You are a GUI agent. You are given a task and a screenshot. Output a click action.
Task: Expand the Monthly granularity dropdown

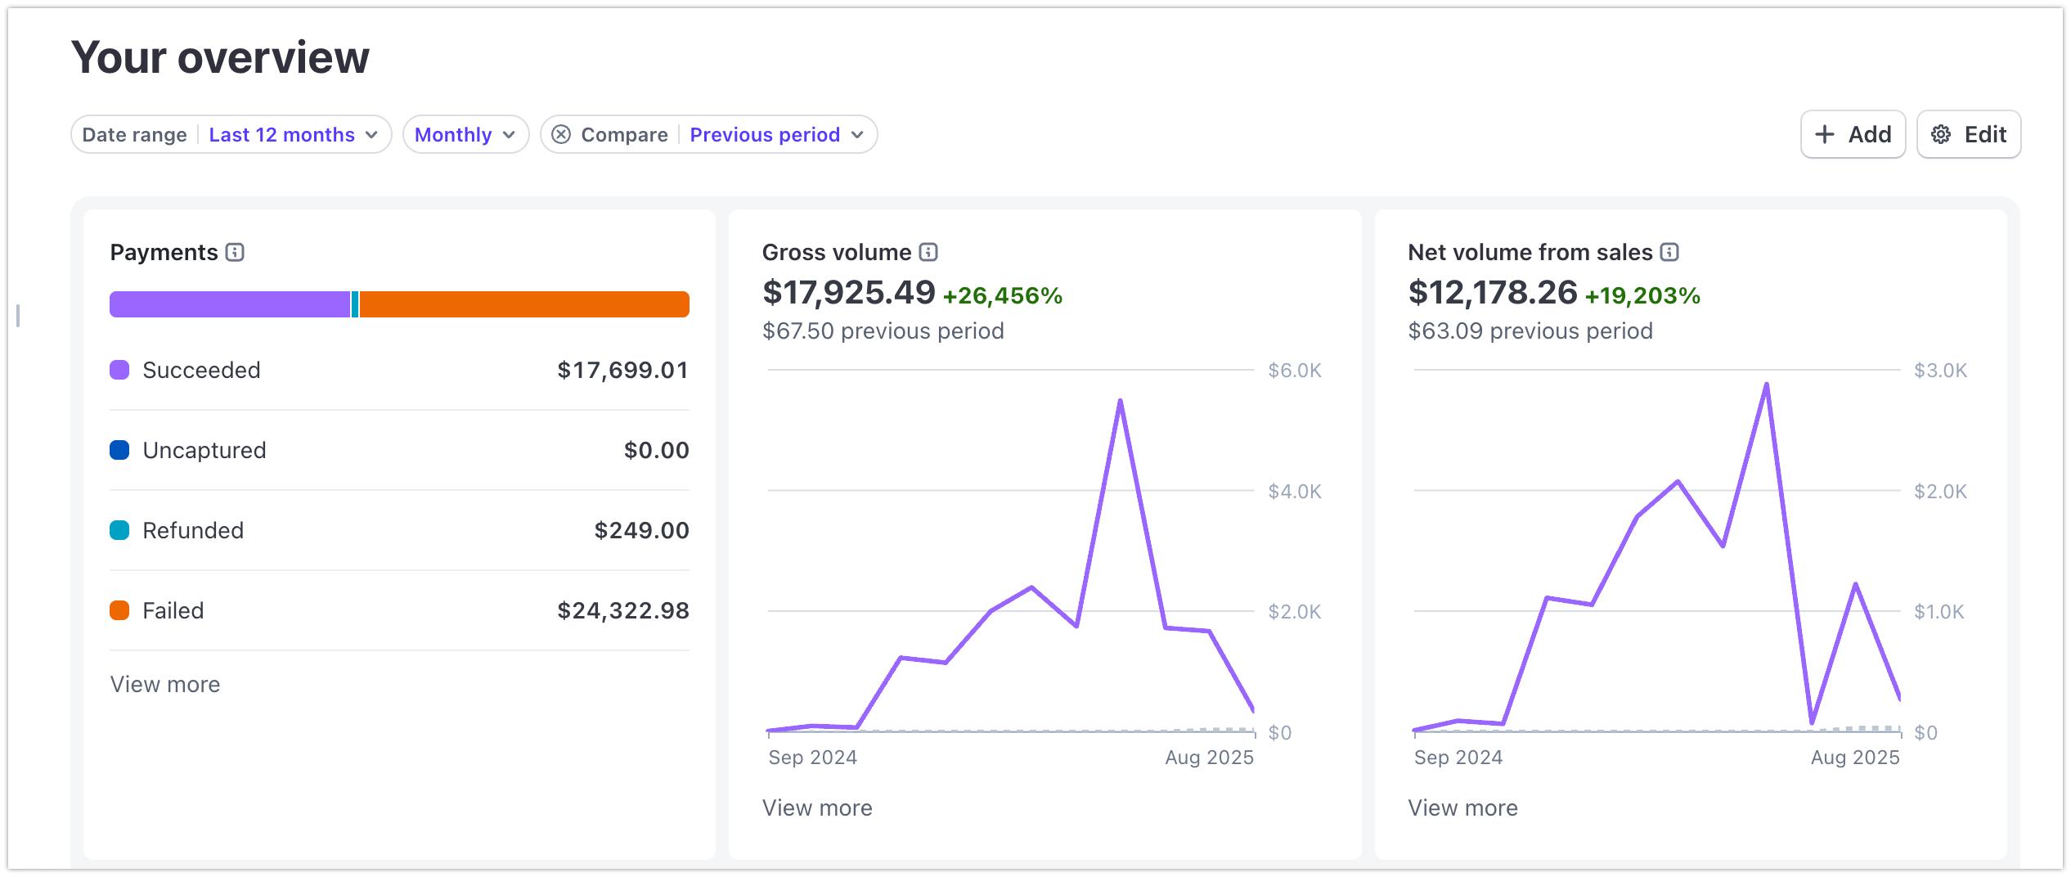coord(465,134)
